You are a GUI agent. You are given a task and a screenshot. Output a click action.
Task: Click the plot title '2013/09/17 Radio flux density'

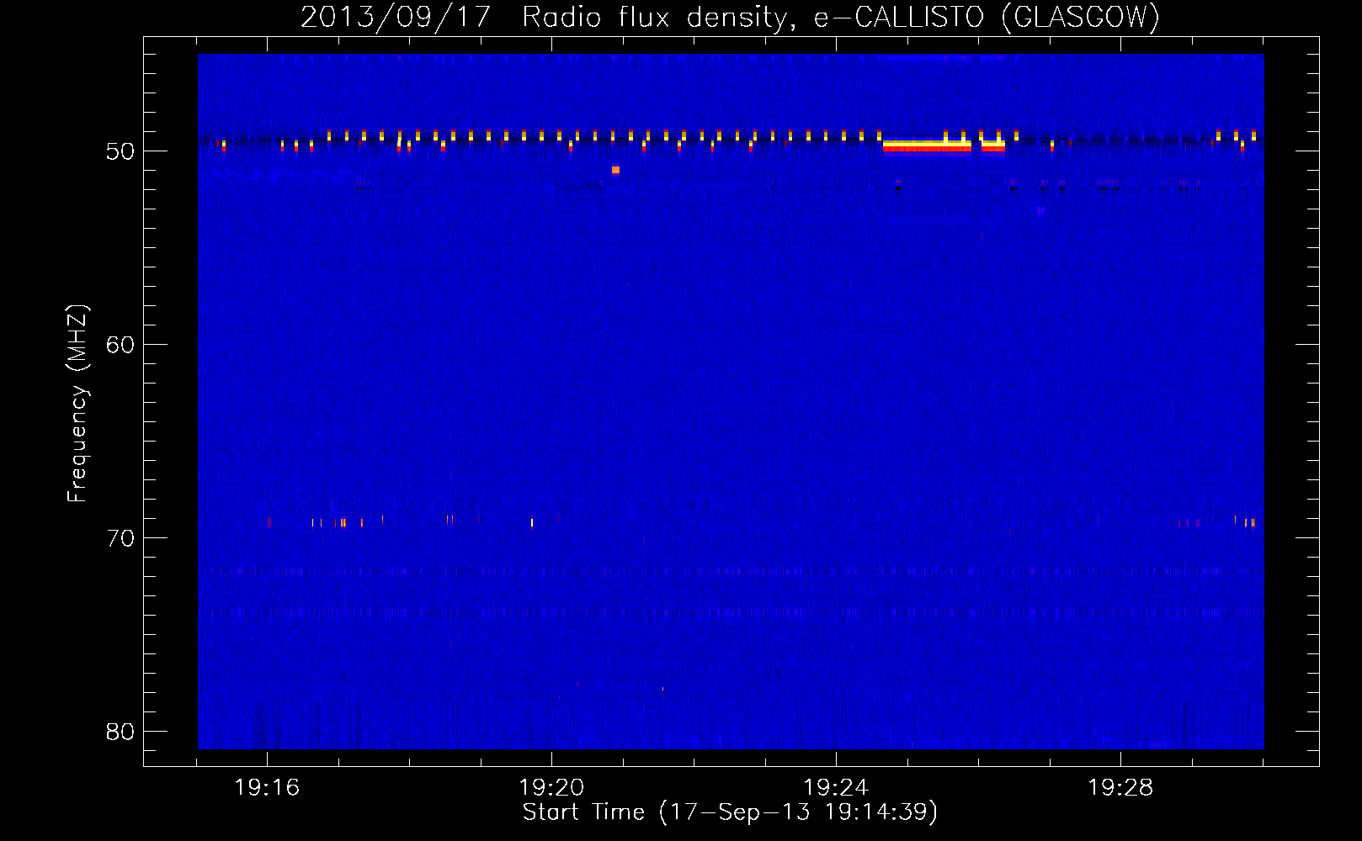[x=546, y=17]
